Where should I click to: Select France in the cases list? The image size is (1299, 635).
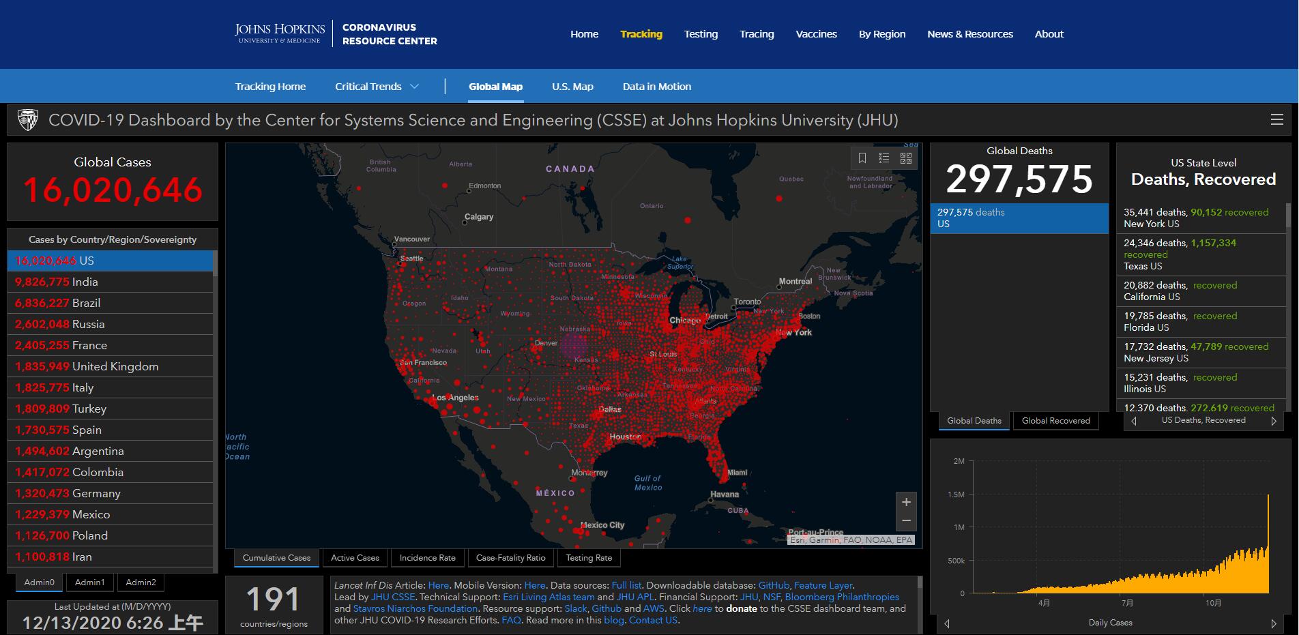coord(110,346)
